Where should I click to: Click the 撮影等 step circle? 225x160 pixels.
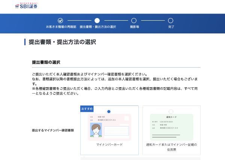tap(134, 21)
